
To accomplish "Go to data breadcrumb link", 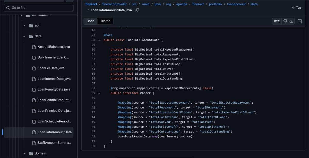I will click(x=254, y=4).
